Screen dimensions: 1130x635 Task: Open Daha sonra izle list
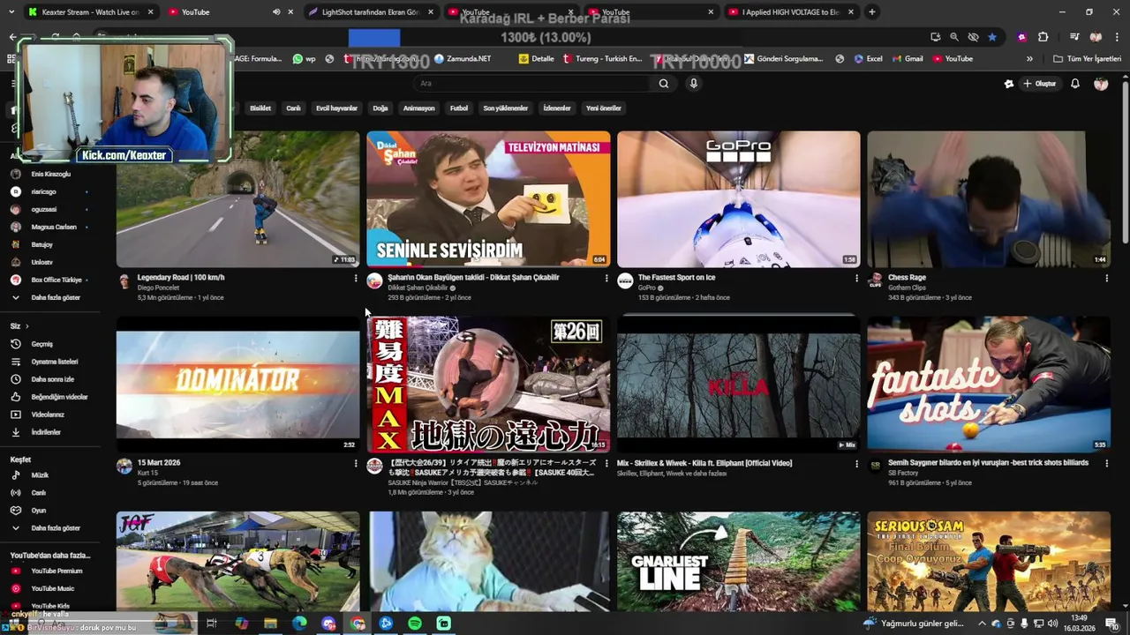[x=51, y=379]
